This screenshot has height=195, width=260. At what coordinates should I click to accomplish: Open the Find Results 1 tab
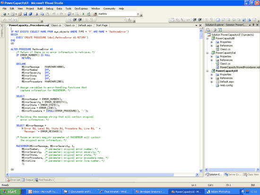(x=44, y=180)
